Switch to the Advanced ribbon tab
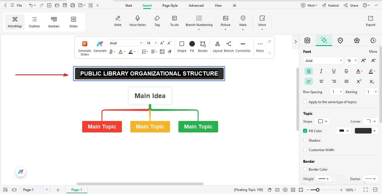382x194 pixels. (196, 5)
